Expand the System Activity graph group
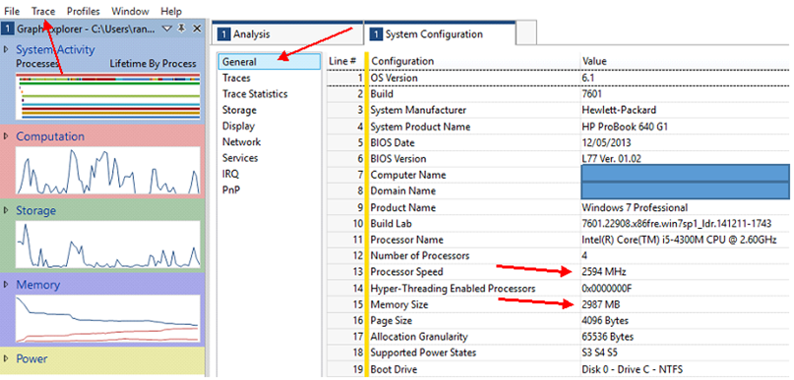794x380 pixels. click(6, 49)
